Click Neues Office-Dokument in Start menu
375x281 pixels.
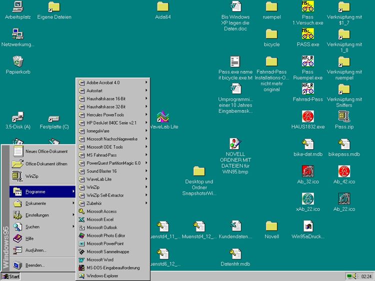(x=42, y=151)
